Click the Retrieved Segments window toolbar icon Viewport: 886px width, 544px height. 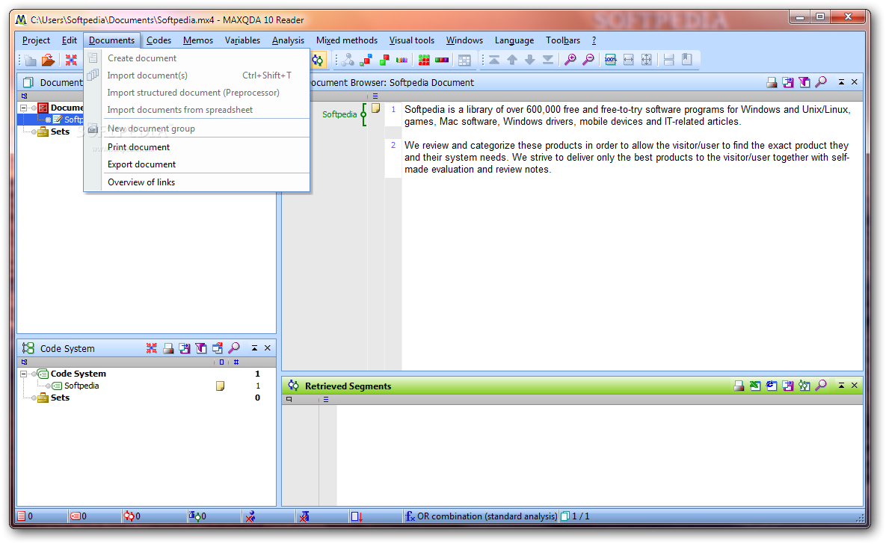pyautogui.click(x=318, y=60)
